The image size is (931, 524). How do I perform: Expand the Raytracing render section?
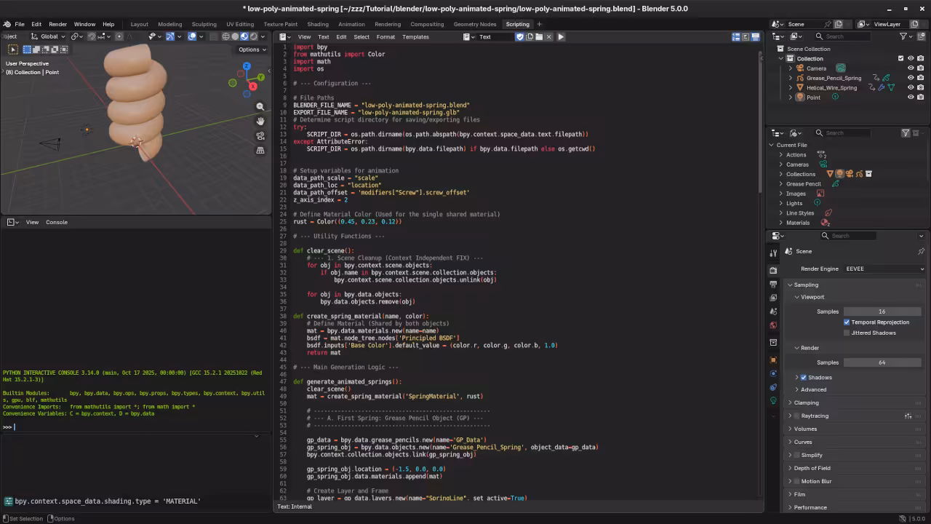point(791,416)
